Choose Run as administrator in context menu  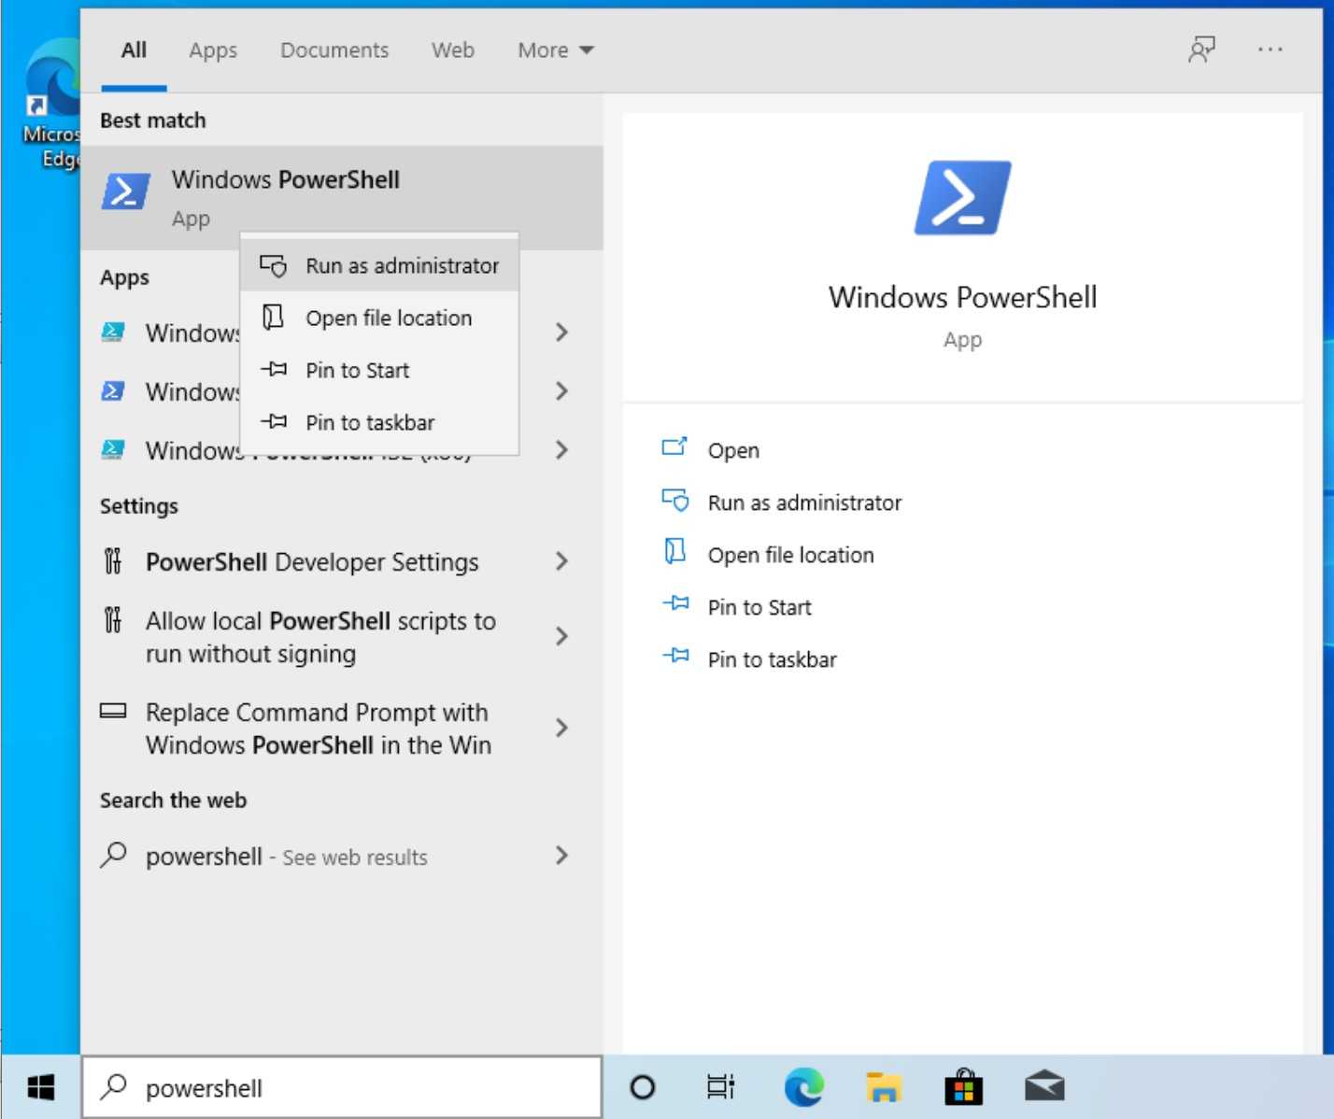402,266
